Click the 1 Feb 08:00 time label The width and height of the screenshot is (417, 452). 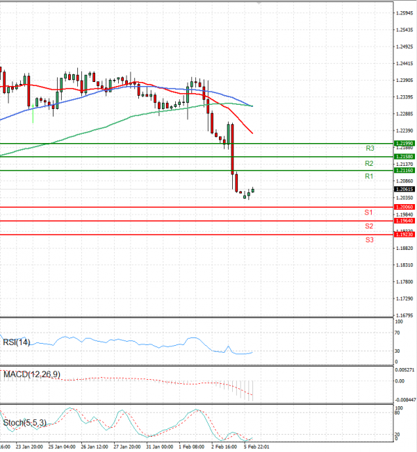pos(192,447)
